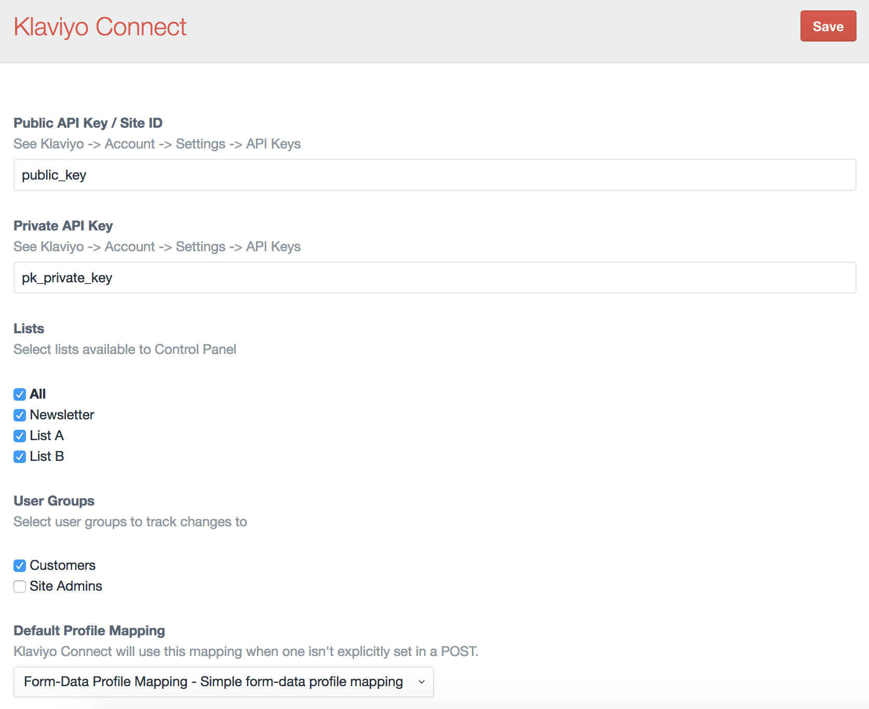
Task: Click the Default Profile Mapping heading
Action: tap(89, 631)
